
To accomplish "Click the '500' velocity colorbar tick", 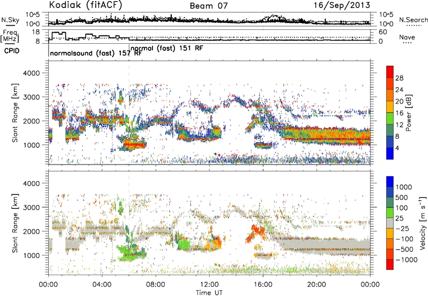I will pyautogui.click(x=401, y=197).
